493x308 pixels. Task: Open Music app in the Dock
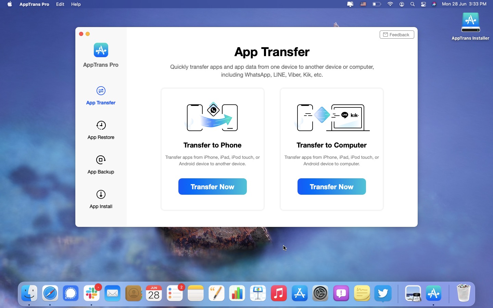tap(279, 294)
